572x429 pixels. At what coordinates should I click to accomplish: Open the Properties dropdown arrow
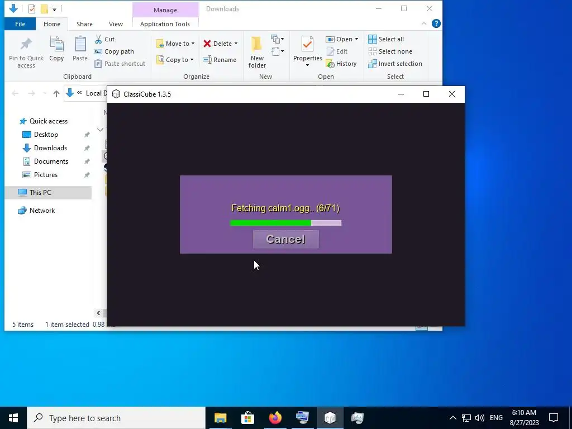[x=308, y=65]
